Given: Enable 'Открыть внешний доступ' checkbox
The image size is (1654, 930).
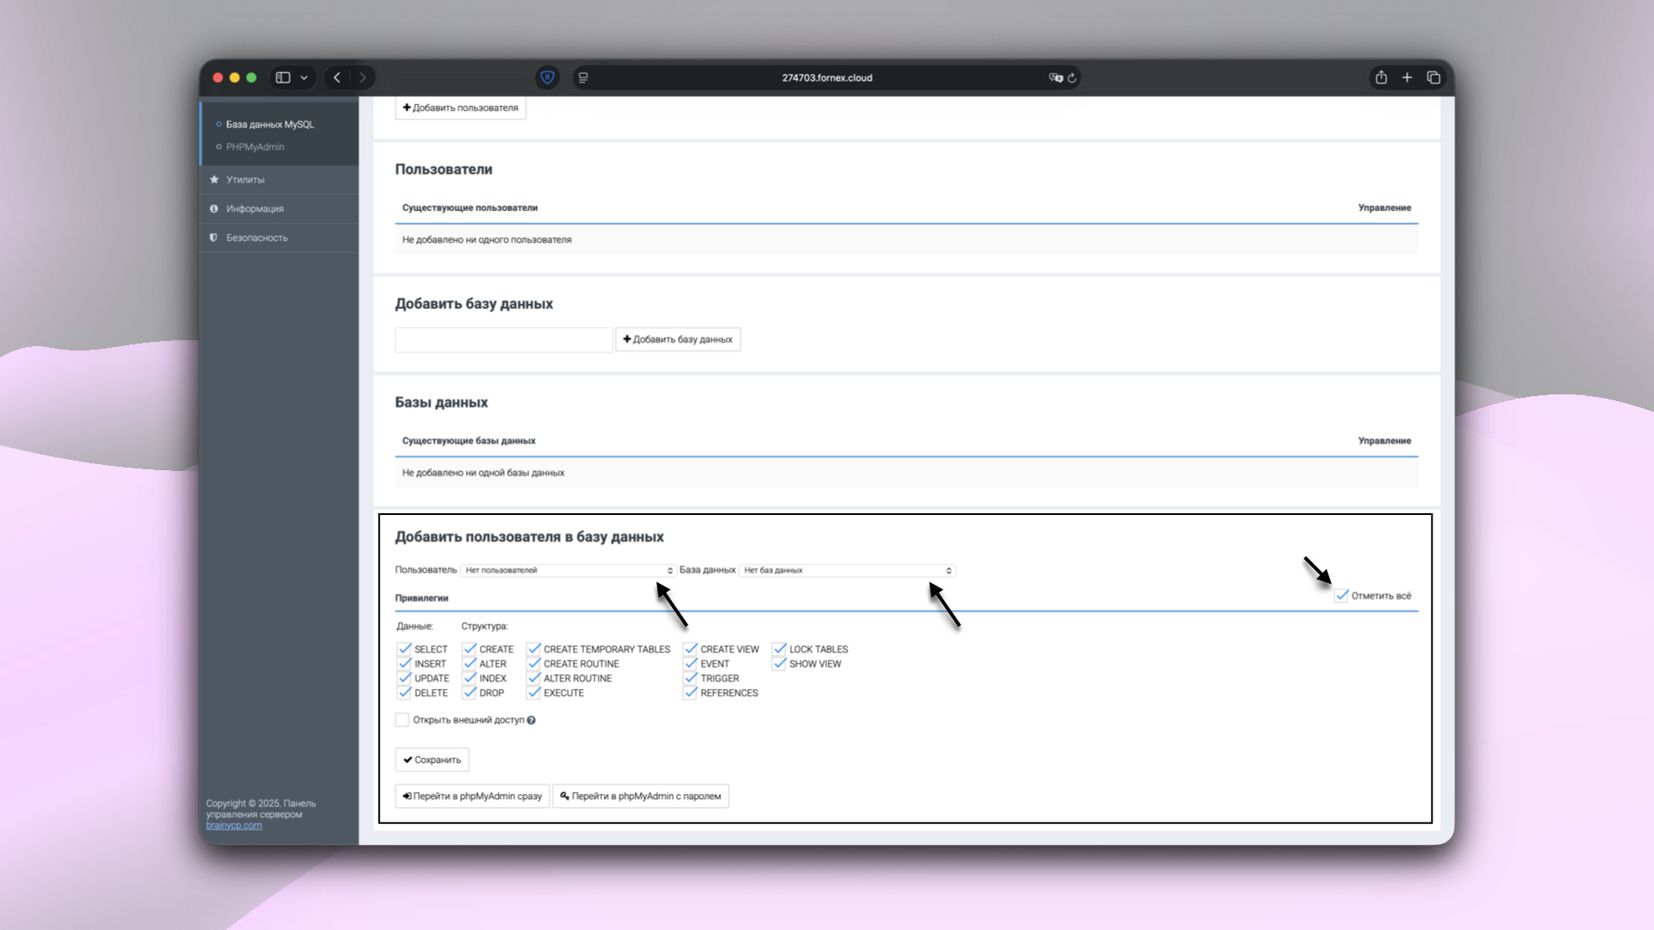Looking at the screenshot, I should click(402, 720).
